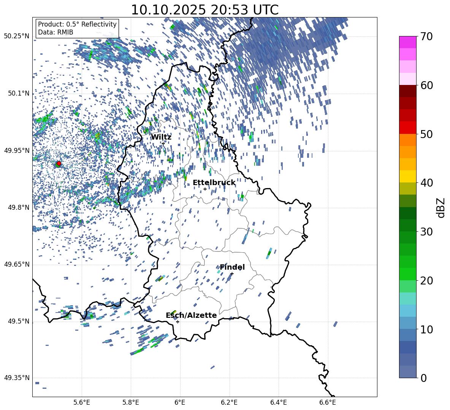Click the colorbar tick label 70
The width and height of the screenshot is (450, 410).
coord(426,37)
